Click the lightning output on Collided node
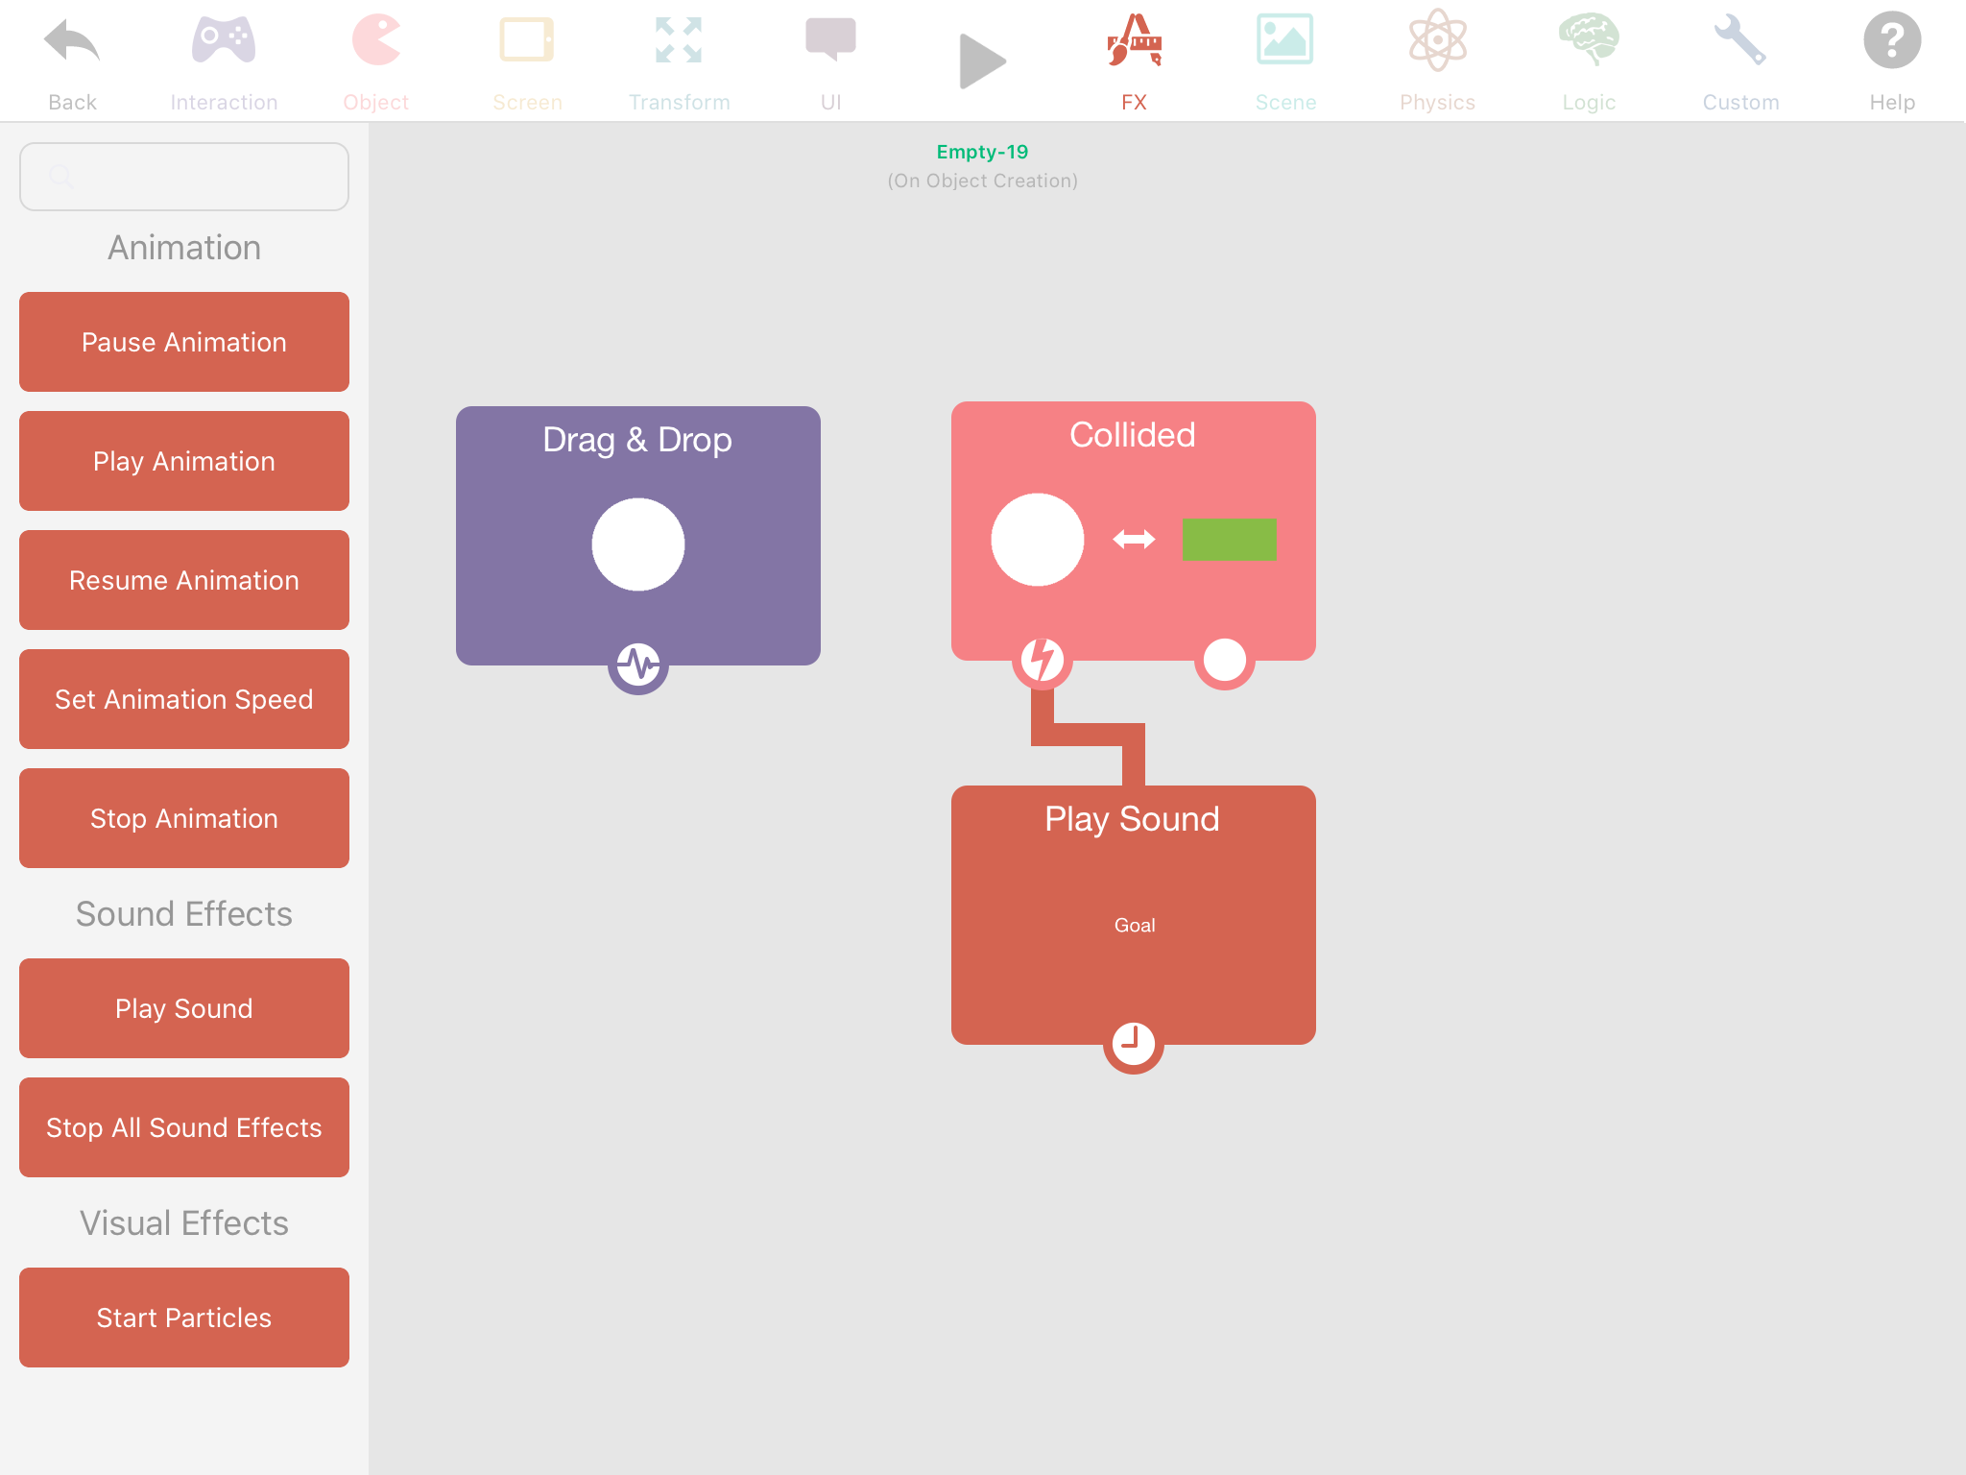 pyautogui.click(x=1042, y=661)
